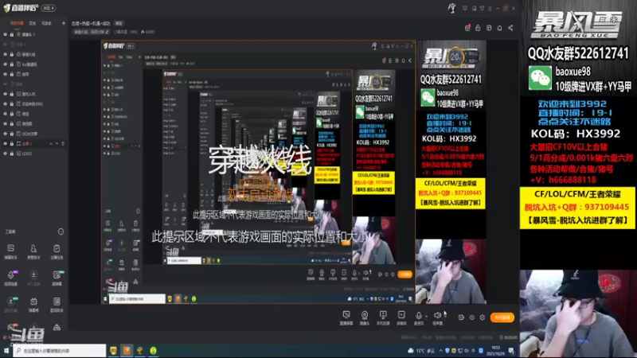
Task: Select the 穿越火线 source row
Action: click(x=34, y=54)
